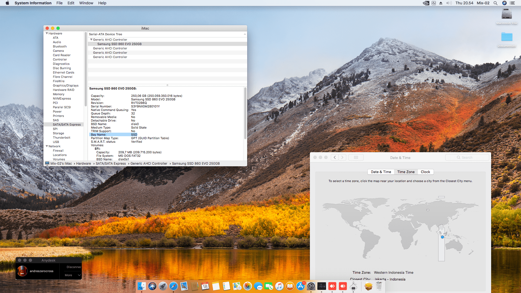
Task: Collapse first Generic AHCI Controller
Action: (x=91, y=40)
